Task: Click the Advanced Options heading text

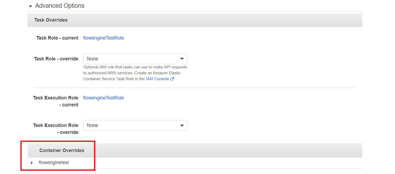Action: (59, 5)
